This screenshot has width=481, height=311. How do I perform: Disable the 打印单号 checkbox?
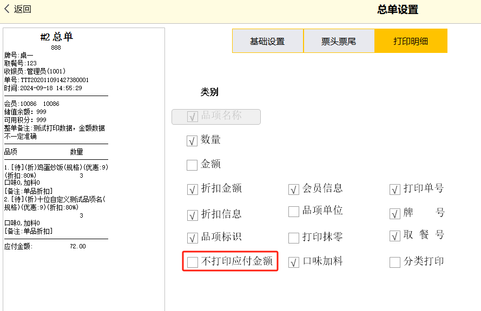(395, 190)
